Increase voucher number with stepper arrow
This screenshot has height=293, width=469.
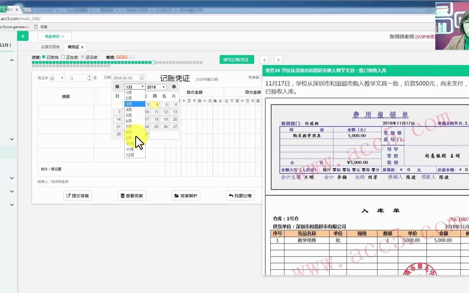89,76
